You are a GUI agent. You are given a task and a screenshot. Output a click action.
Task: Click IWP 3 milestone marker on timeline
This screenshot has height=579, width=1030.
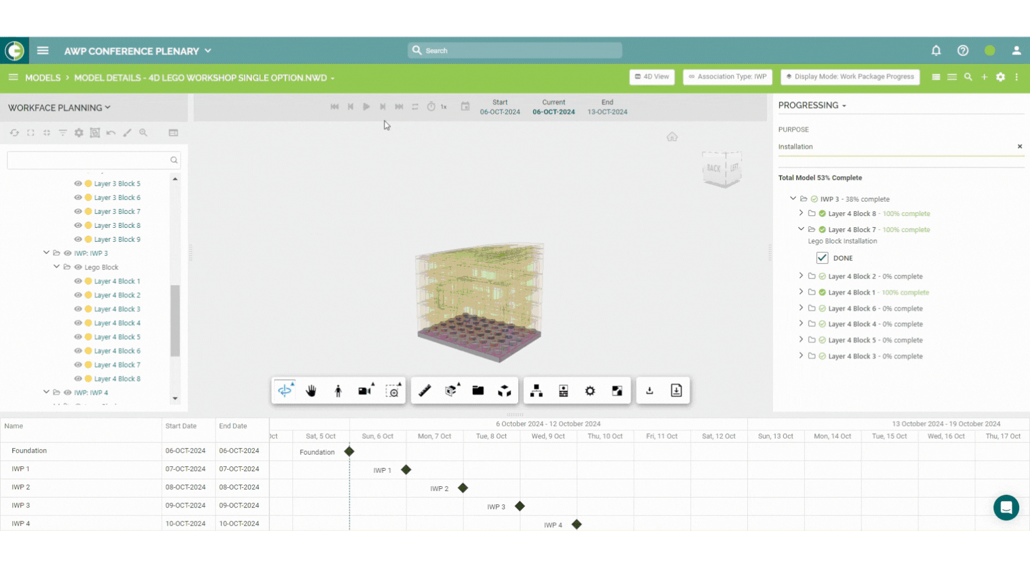click(519, 506)
